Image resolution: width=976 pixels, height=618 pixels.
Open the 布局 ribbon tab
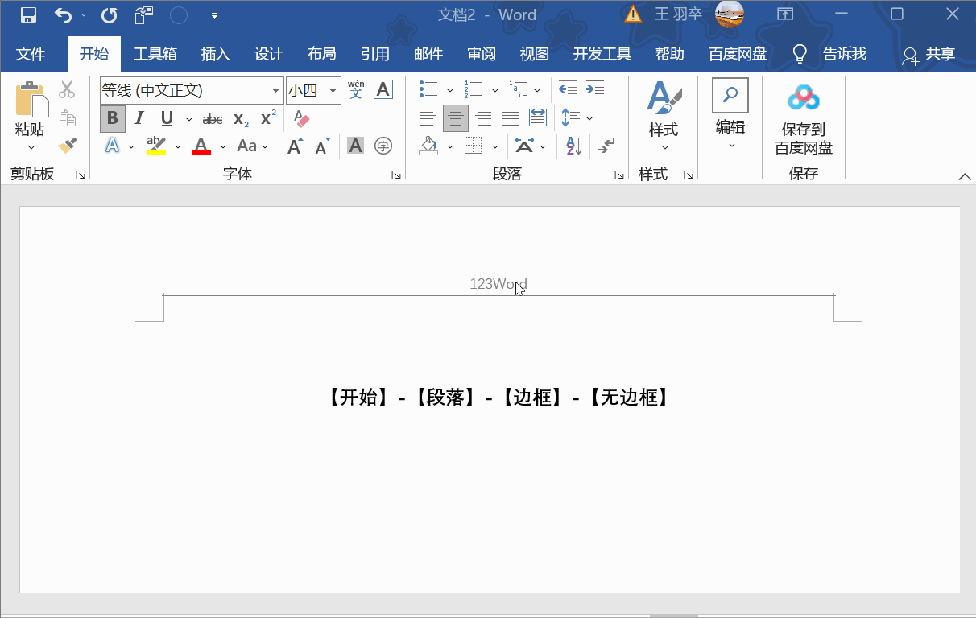[321, 54]
